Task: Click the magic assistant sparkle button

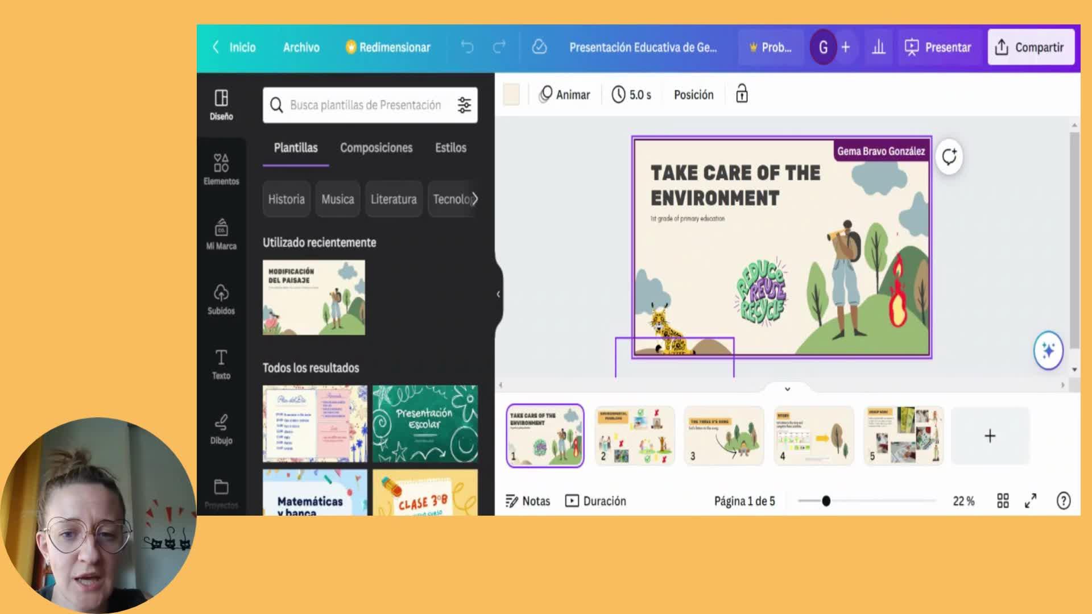Action: click(x=1048, y=350)
